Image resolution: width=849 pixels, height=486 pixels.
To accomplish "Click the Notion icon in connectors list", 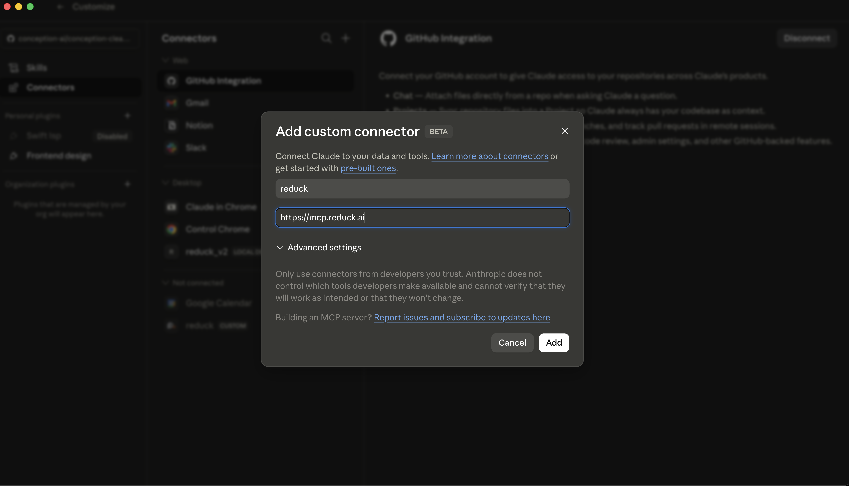I will (171, 125).
